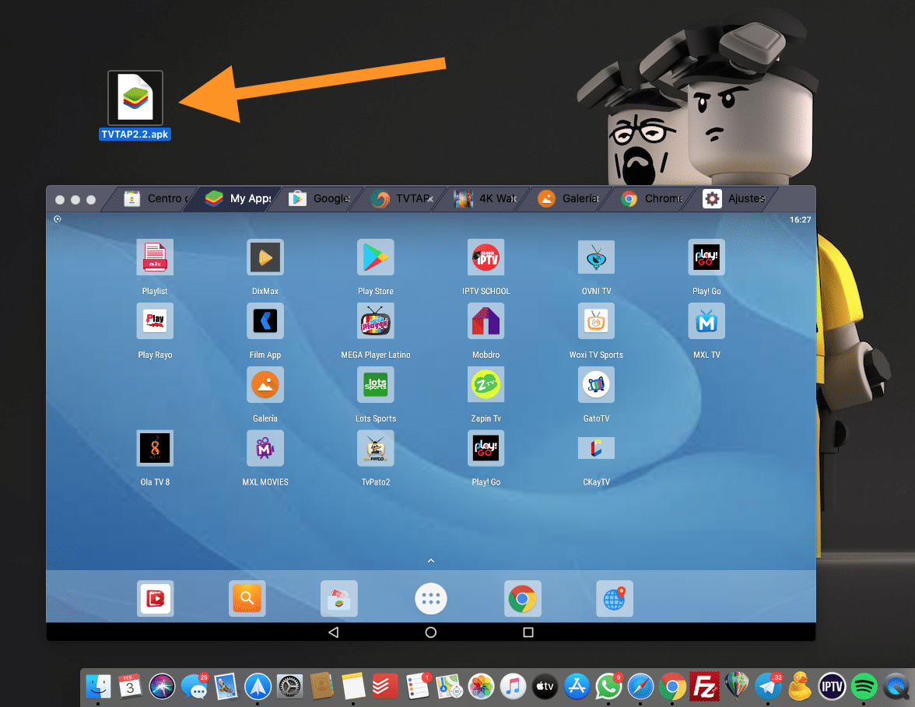This screenshot has height=707, width=915.
Task: Launch IPTV SCHOOL app
Action: [x=486, y=257]
